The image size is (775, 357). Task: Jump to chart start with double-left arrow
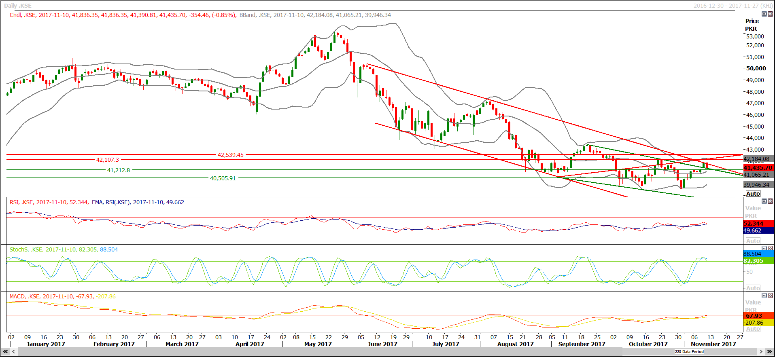pos(6,352)
